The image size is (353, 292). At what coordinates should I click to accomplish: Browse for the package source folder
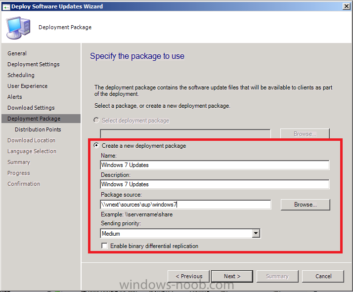pos(305,205)
